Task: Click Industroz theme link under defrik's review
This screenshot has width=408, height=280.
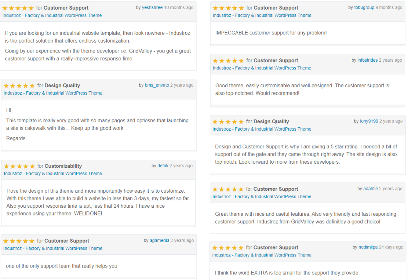Action: [53, 174]
